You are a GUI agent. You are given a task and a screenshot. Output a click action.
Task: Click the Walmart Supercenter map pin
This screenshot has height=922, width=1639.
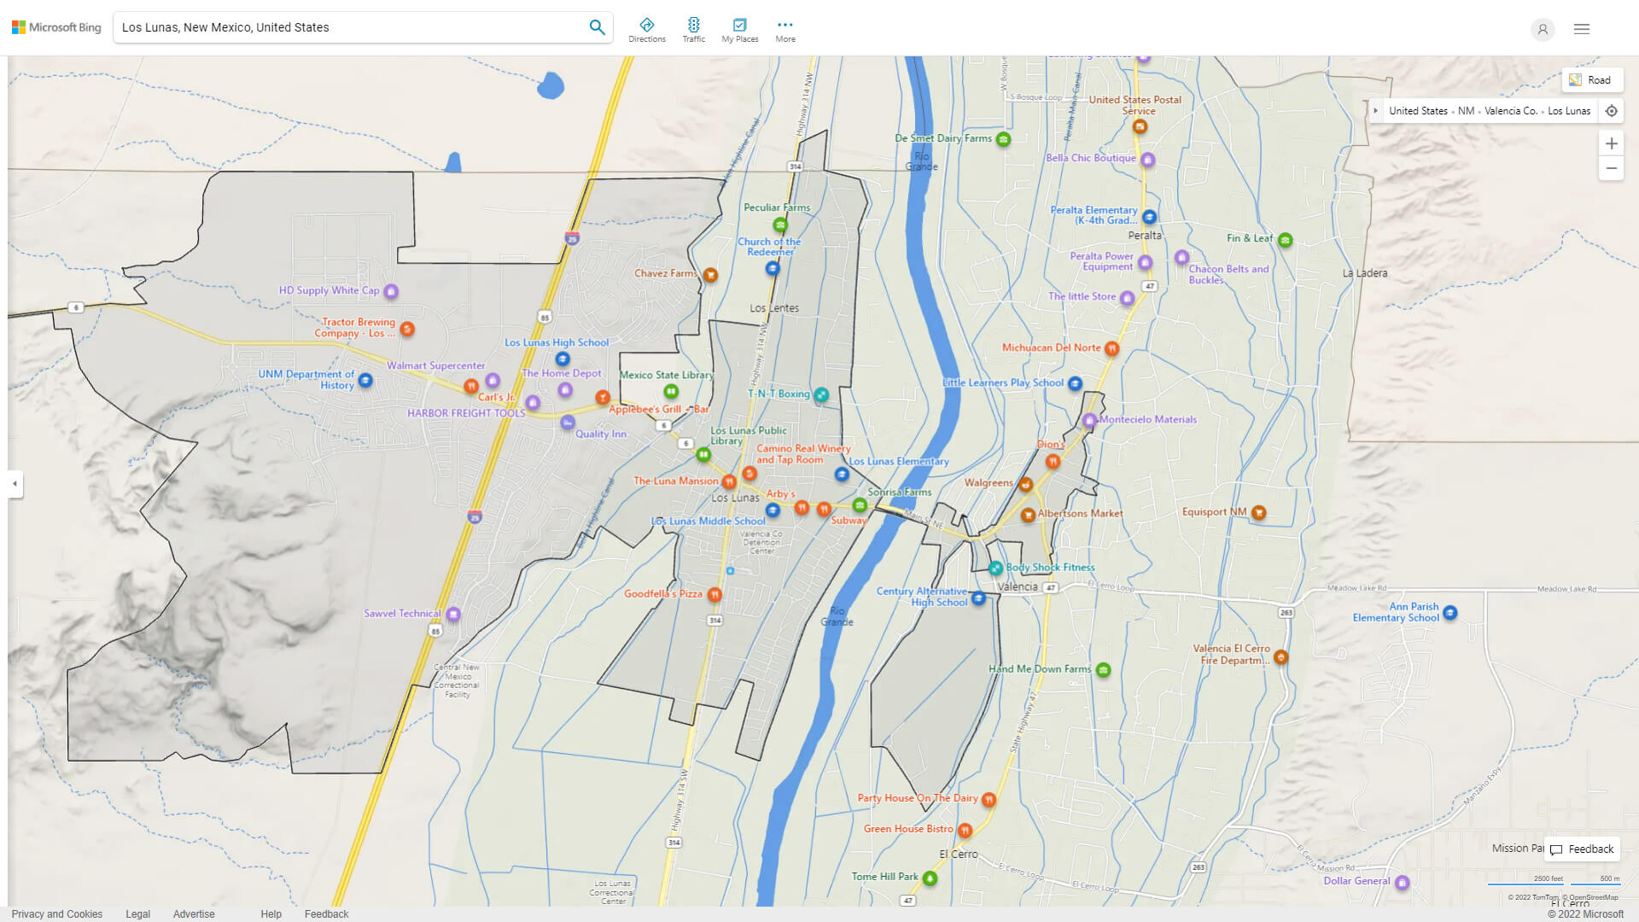click(x=492, y=381)
